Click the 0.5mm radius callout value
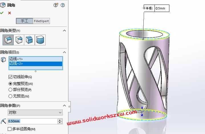The width and height of the screenshot is (205, 134). click(162, 8)
